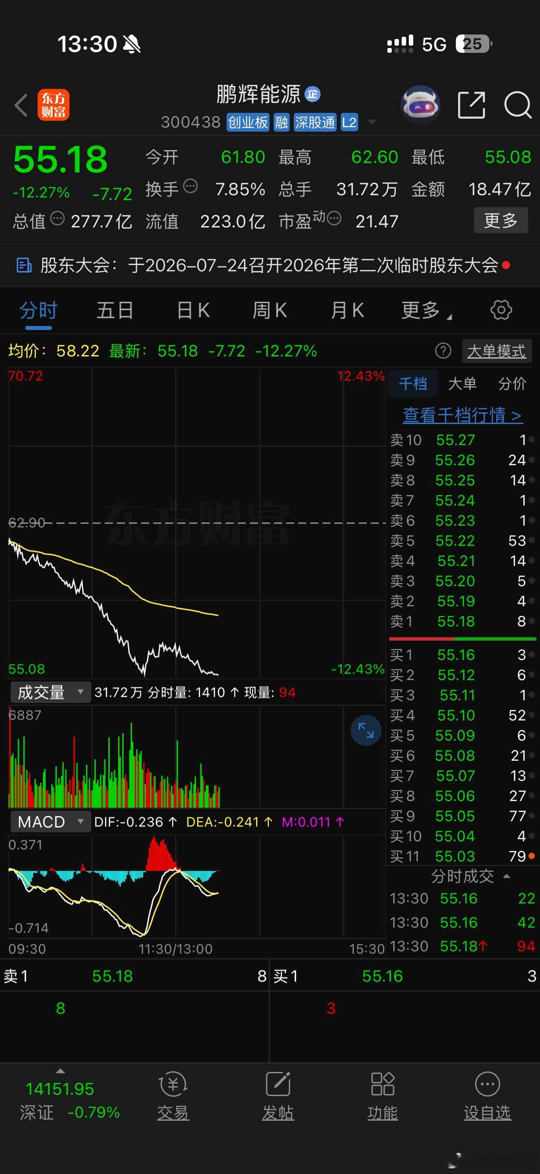Select the 大单 tab
The width and height of the screenshot is (540, 1174).
point(463,384)
